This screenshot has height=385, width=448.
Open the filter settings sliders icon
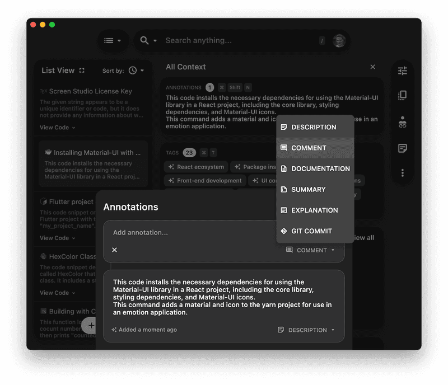click(402, 71)
